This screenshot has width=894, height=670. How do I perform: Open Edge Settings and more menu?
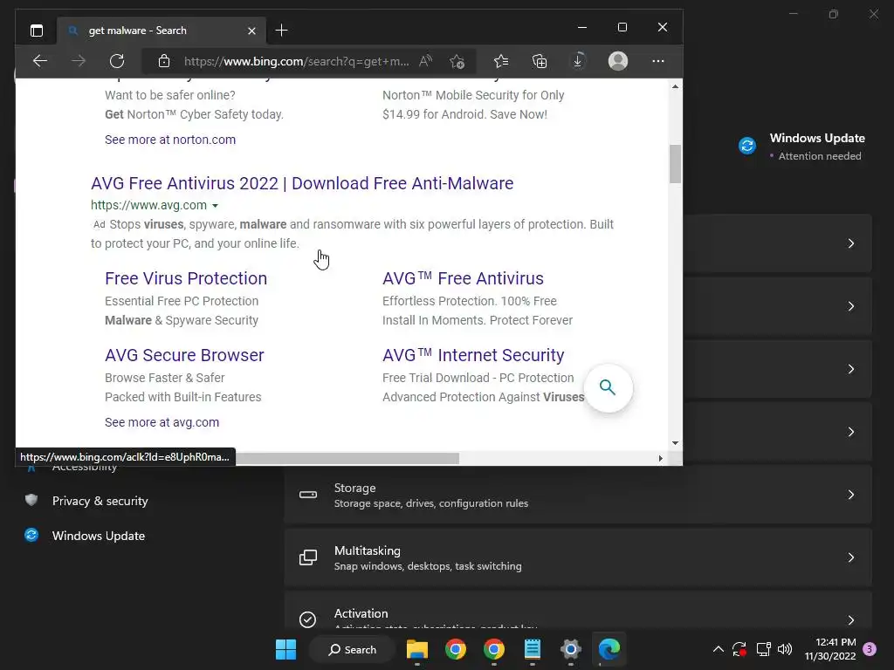(x=658, y=61)
